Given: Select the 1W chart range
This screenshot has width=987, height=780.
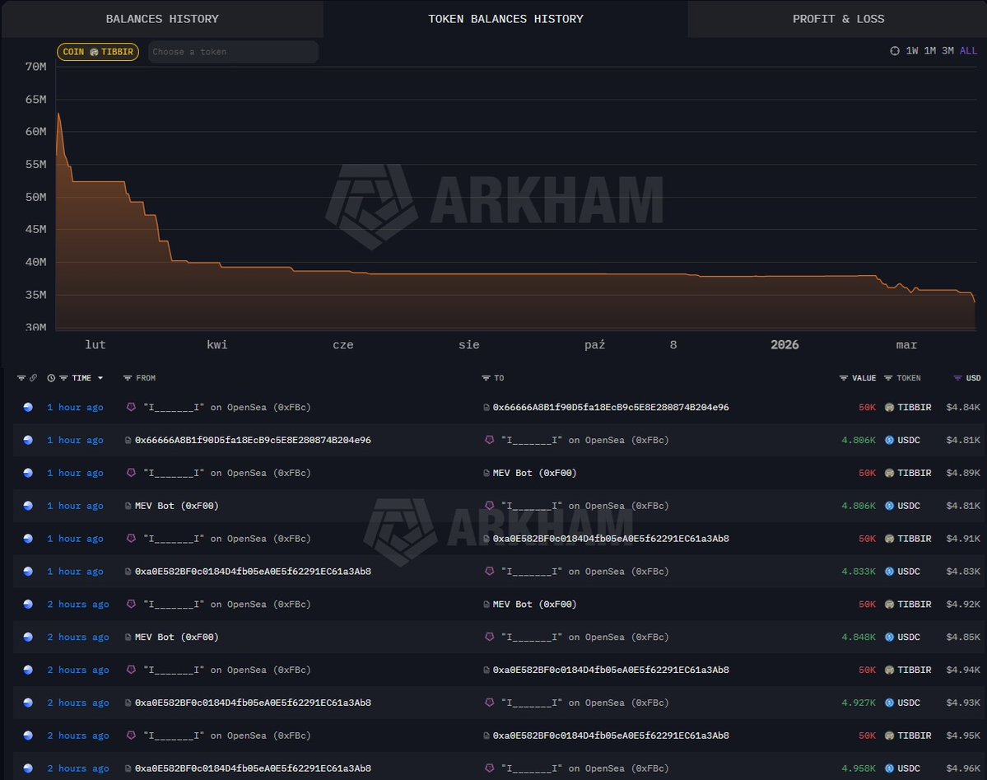Looking at the screenshot, I should pyautogui.click(x=911, y=51).
